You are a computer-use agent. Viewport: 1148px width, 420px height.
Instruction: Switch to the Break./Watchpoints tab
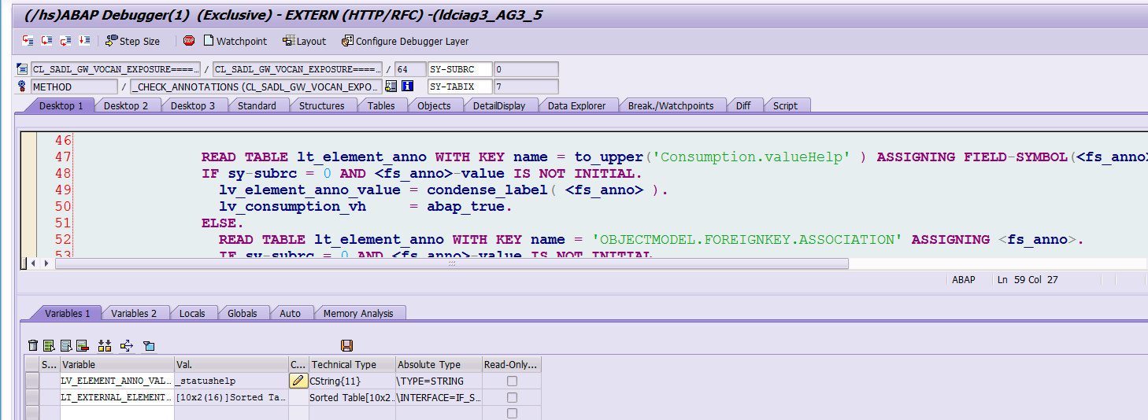671,105
